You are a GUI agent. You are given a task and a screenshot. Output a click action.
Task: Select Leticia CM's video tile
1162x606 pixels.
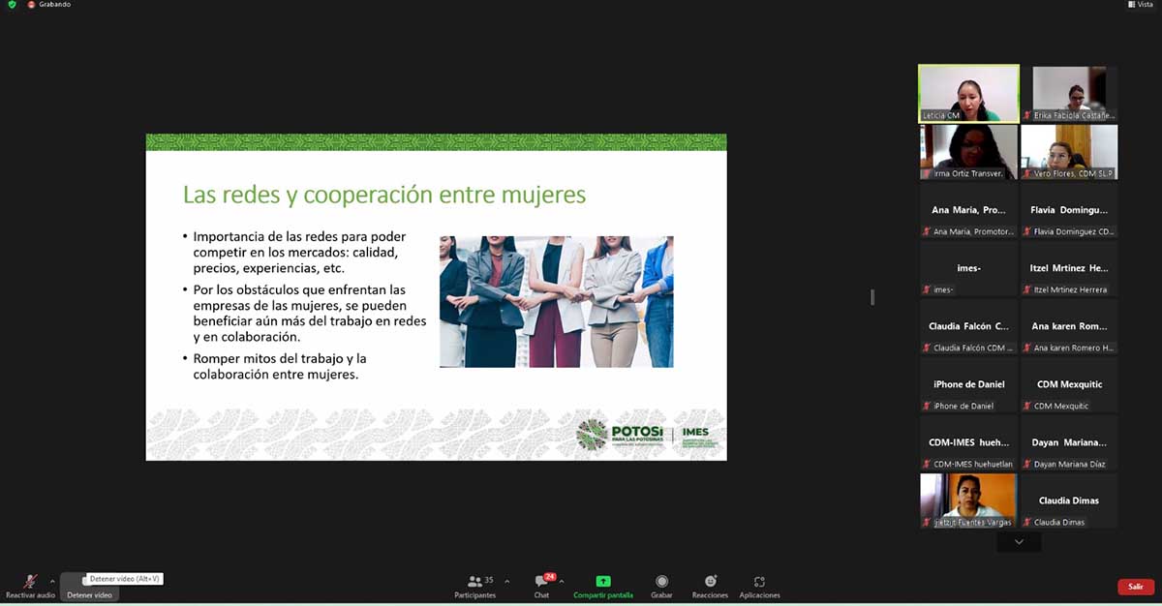pos(968,93)
